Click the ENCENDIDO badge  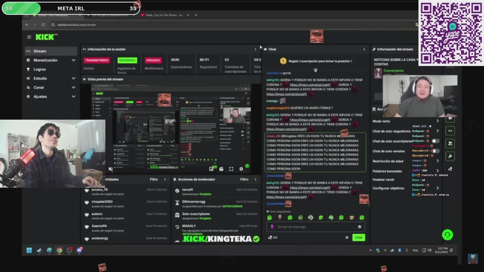click(x=127, y=60)
